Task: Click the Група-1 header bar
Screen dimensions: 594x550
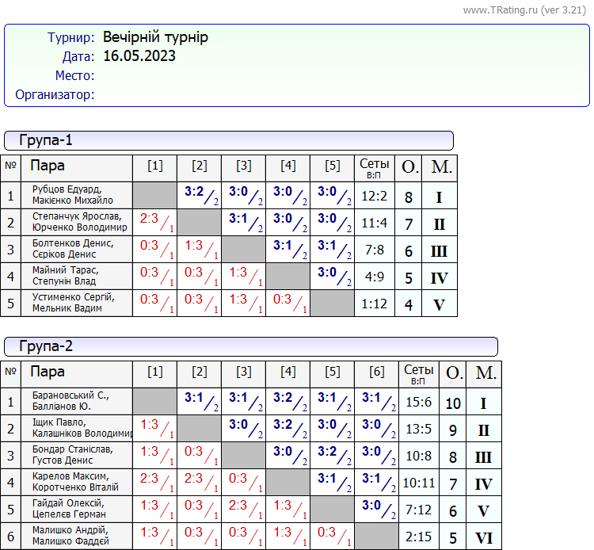Action: 228,141
